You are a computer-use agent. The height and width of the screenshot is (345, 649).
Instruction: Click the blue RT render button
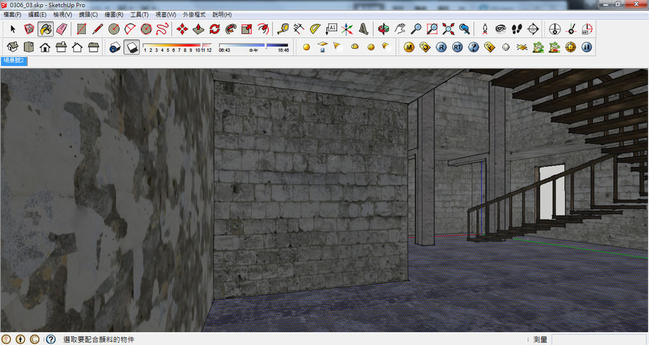458,47
